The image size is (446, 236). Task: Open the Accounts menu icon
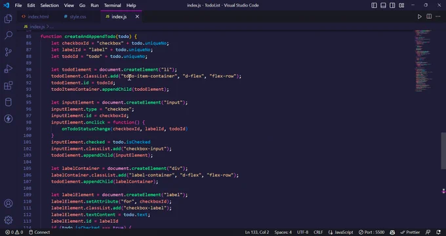(9, 203)
